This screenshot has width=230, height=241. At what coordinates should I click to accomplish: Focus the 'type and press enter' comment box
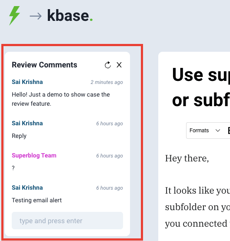[x=67, y=221]
